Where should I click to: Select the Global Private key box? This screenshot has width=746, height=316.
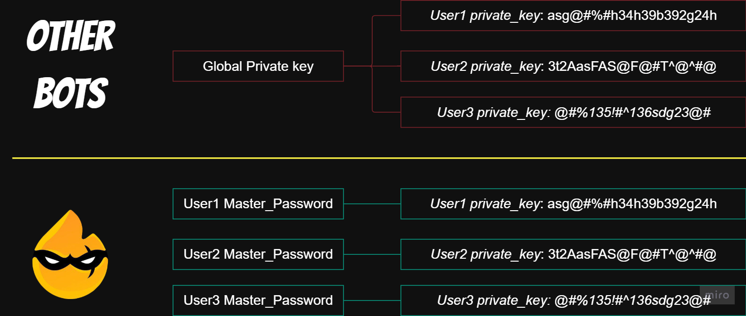pyautogui.click(x=258, y=66)
